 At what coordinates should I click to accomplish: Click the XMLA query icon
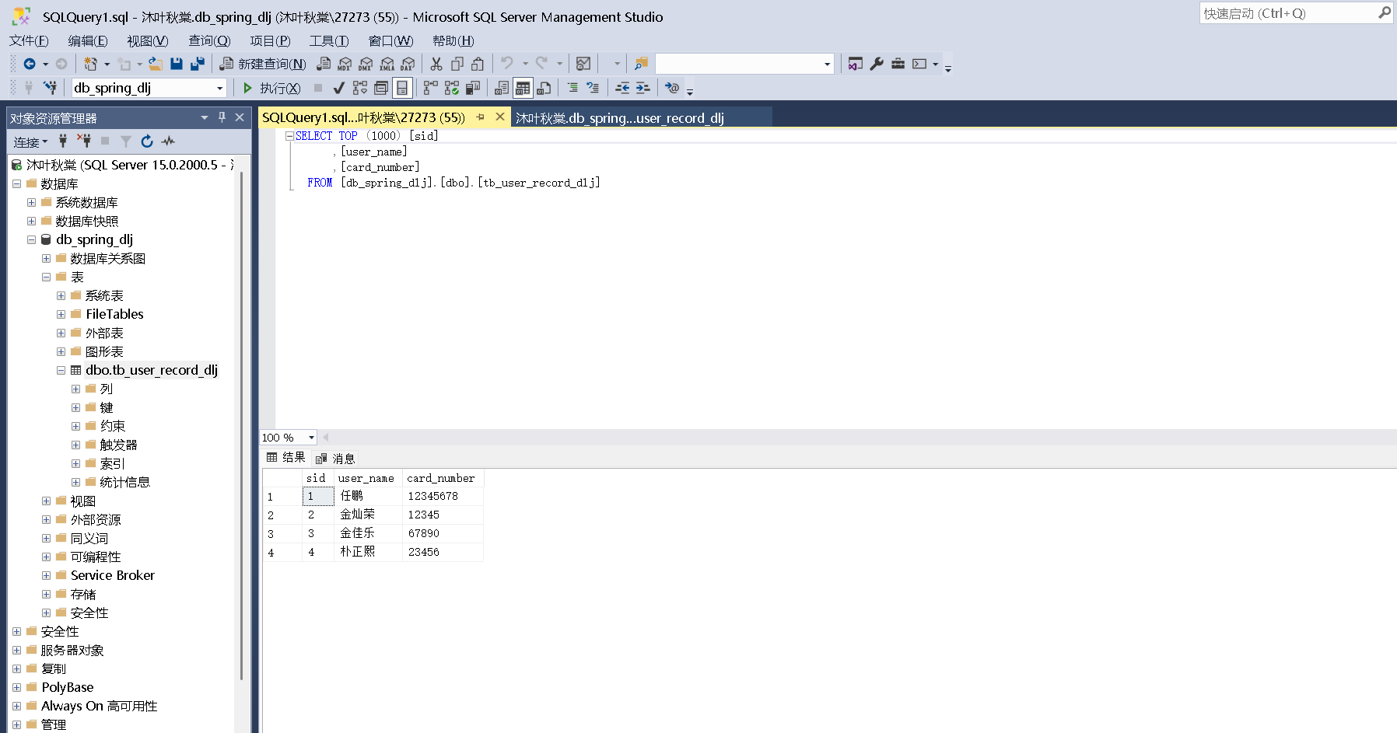387,64
